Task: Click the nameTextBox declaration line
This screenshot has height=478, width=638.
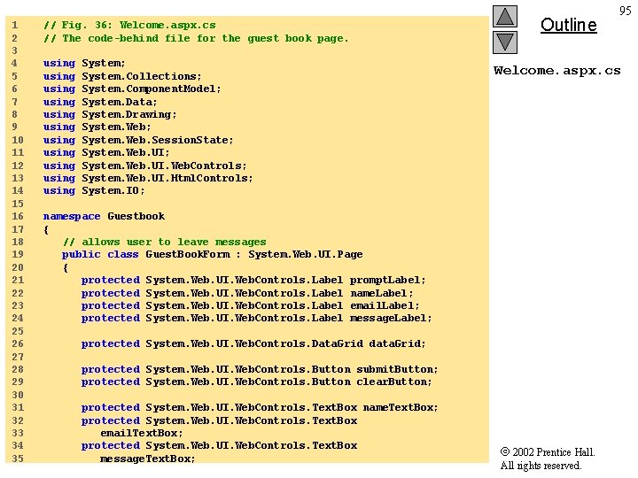Action: [260, 408]
